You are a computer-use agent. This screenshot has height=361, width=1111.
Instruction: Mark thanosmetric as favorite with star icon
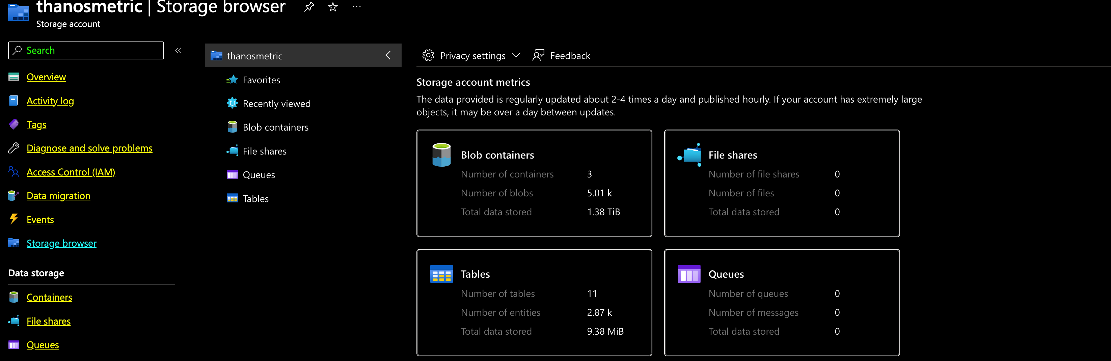click(332, 7)
